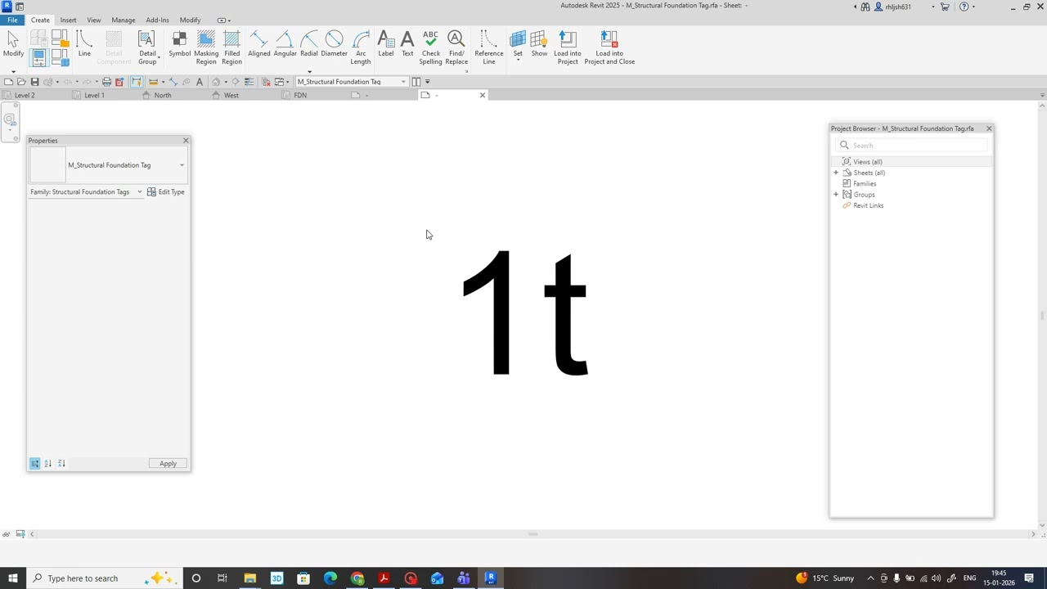The image size is (1047, 589).
Task: Click the Apply button in Properties
Action: coord(168,464)
